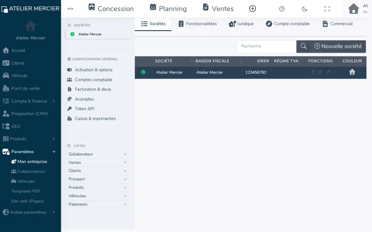The width and height of the screenshot is (372, 232).
Task: Toggle dark mode with the moon icon
Action: tap(305, 9)
